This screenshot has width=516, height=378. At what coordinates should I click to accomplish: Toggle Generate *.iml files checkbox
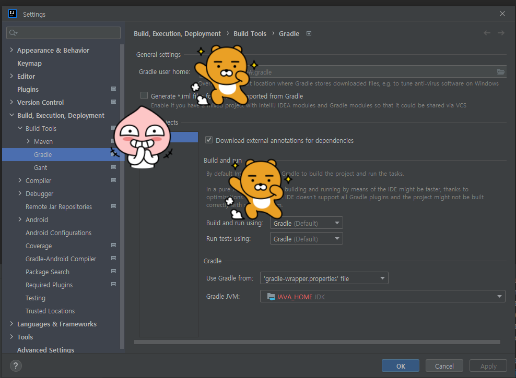144,95
